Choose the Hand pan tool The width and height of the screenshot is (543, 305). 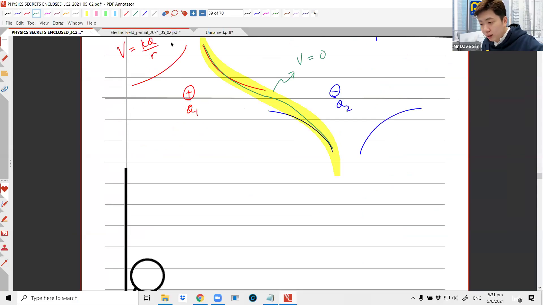point(184,13)
